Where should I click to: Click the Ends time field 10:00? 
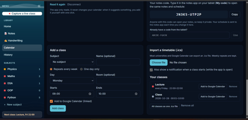118,94
